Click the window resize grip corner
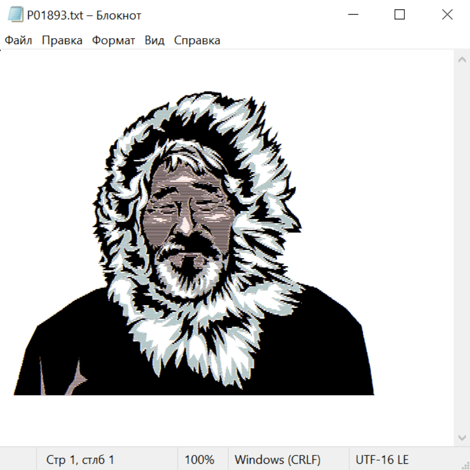Screen dimensions: 470x470 click(x=465, y=465)
